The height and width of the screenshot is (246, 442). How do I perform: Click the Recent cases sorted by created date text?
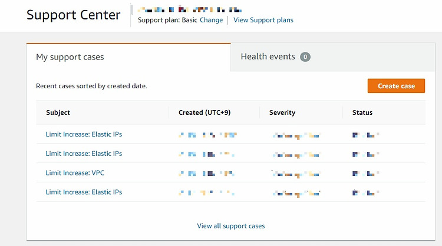(x=91, y=86)
